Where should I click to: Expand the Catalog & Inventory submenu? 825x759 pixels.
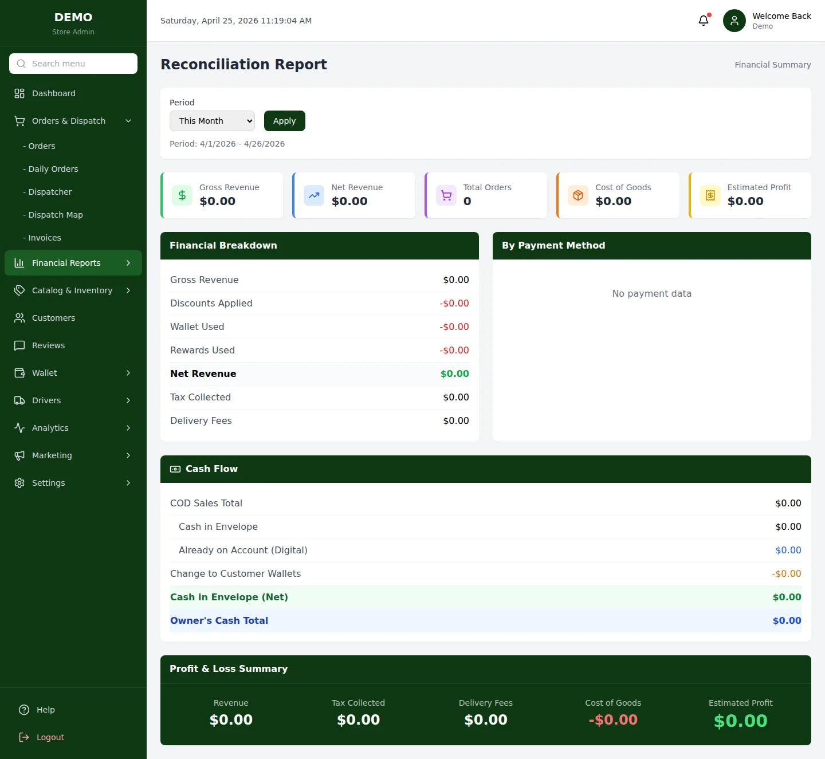128,290
